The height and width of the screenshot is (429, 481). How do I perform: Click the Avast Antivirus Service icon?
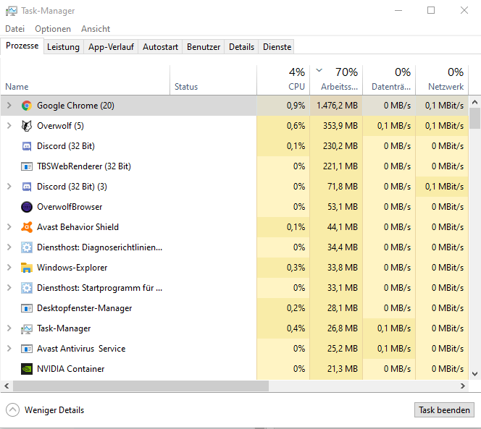point(27,349)
